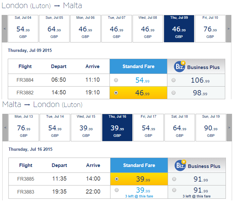Select FR3883 Business Plus 91.99 radio

[x=174, y=190]
